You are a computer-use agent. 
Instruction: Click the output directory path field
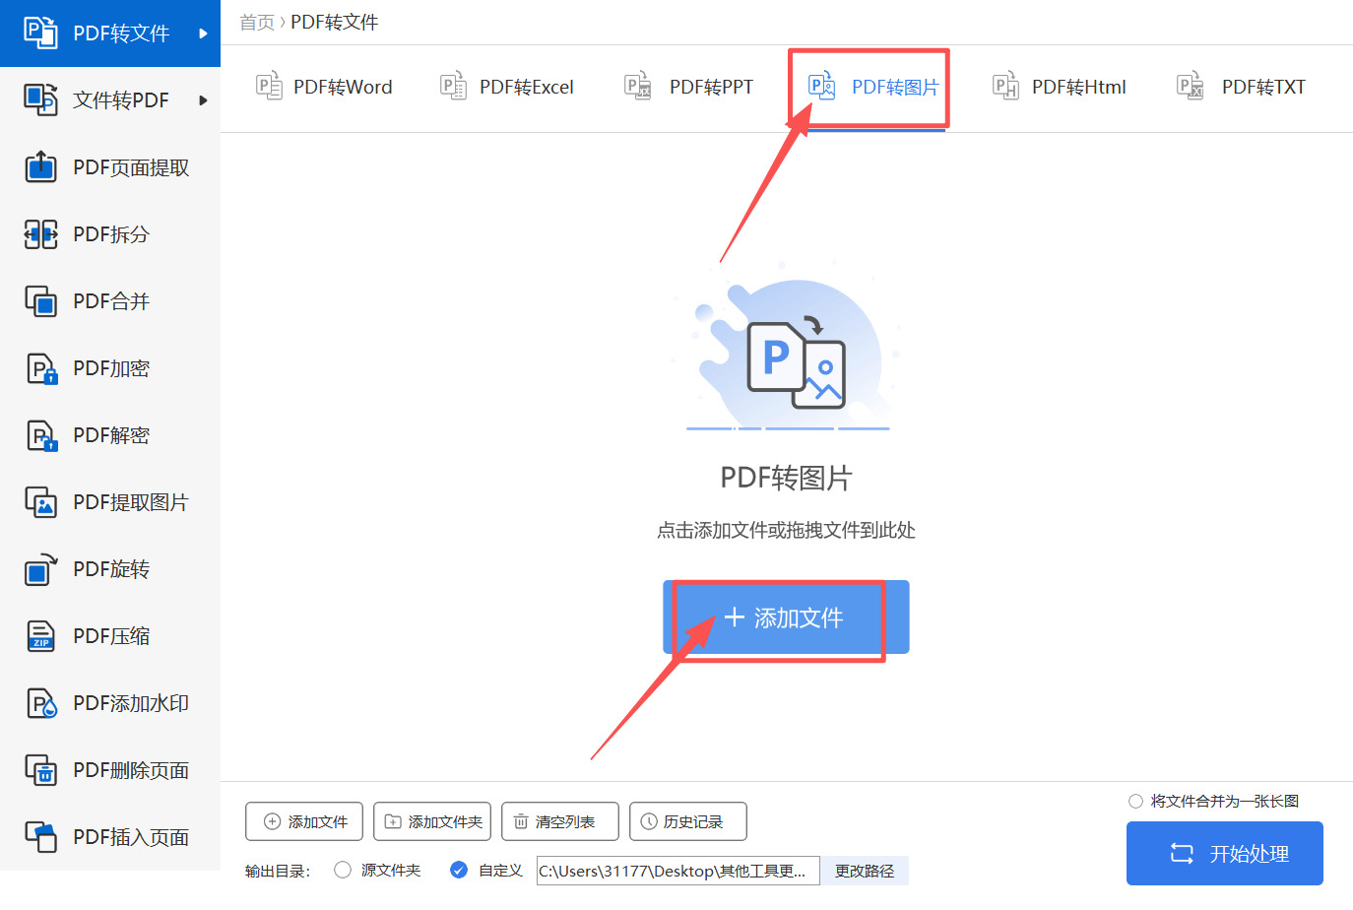pyautogui.click(x=677, y=871)
